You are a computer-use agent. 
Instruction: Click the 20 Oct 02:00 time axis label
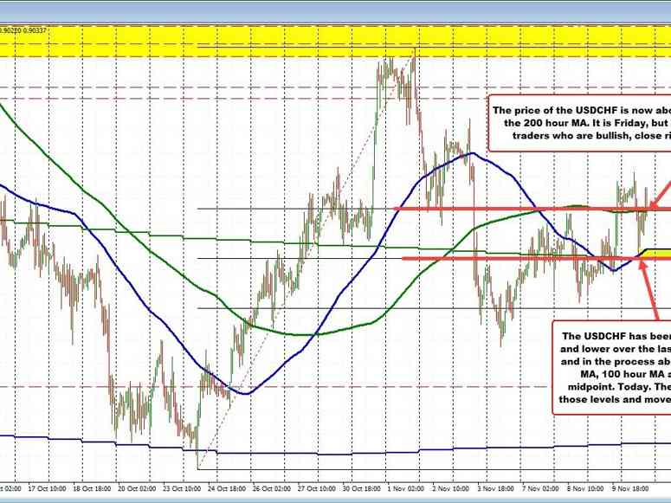(x=137, y=488)
